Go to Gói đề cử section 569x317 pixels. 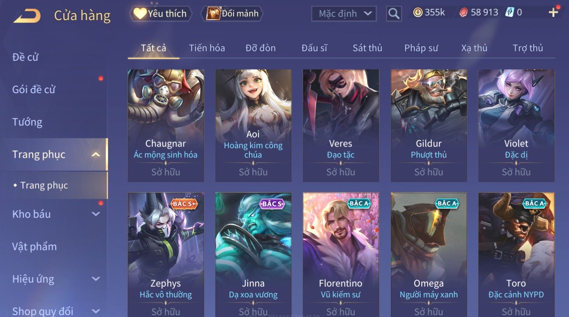pos(34,90)
